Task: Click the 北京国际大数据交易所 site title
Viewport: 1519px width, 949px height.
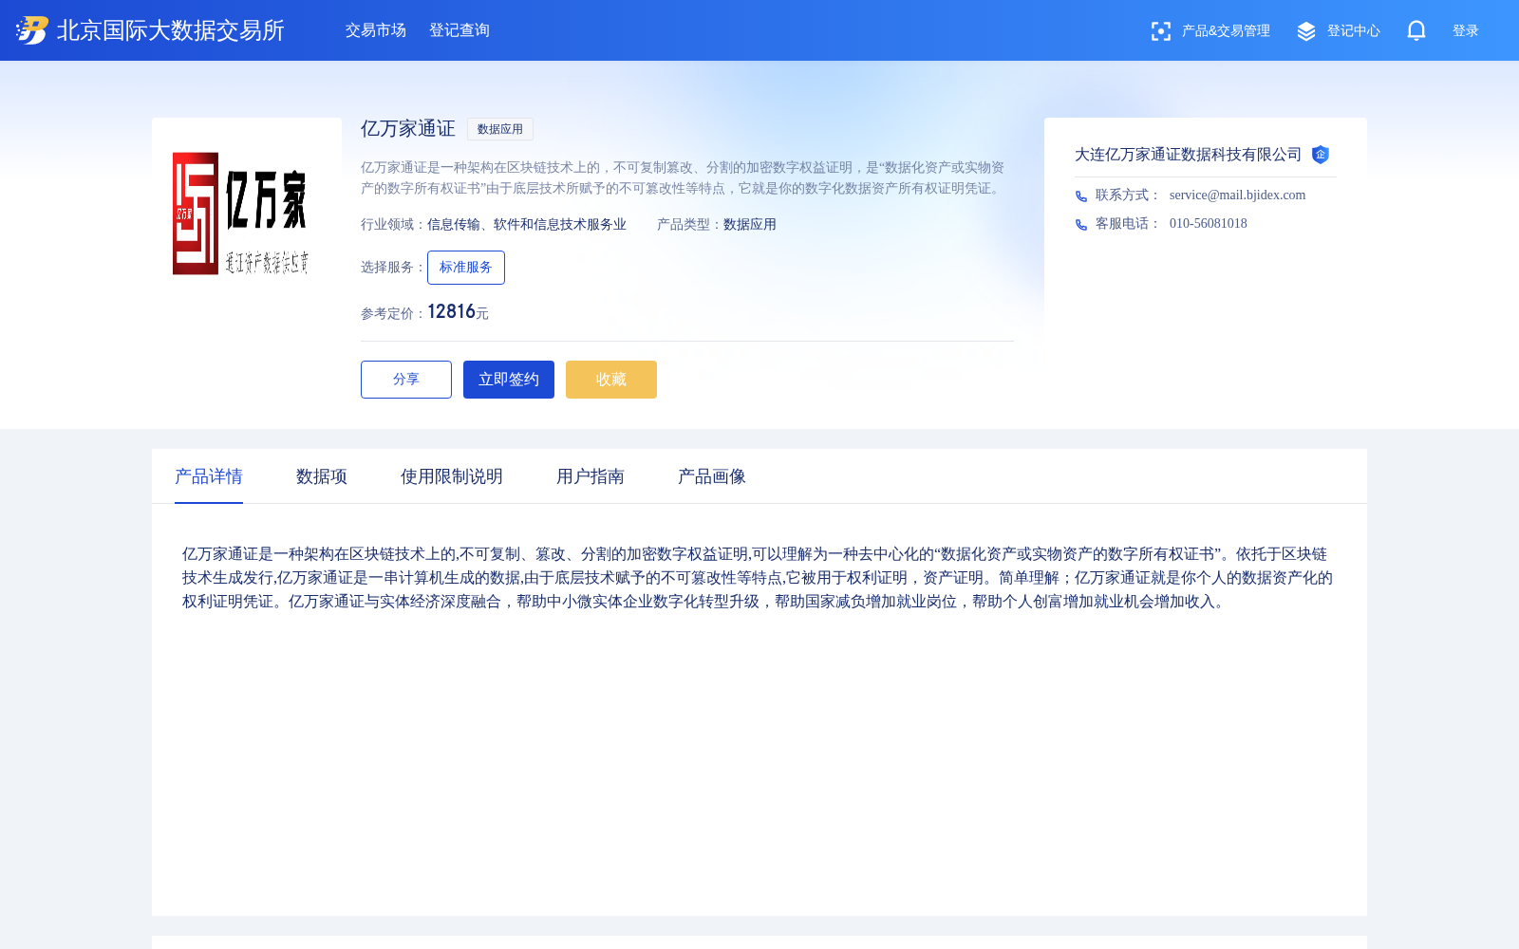Action: 171,30
